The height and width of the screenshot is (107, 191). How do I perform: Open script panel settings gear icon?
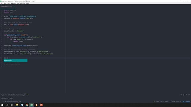(x=186, y=95)
